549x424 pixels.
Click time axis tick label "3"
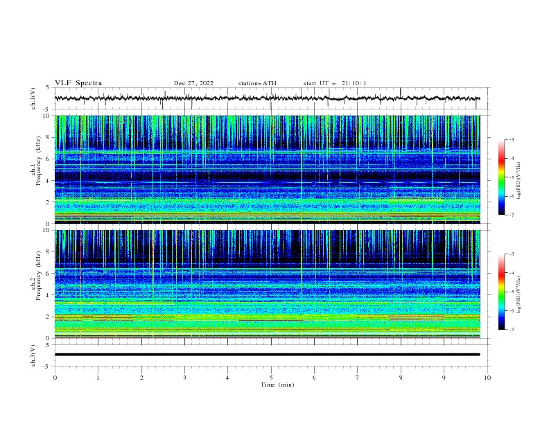click(x=184, y=378)
